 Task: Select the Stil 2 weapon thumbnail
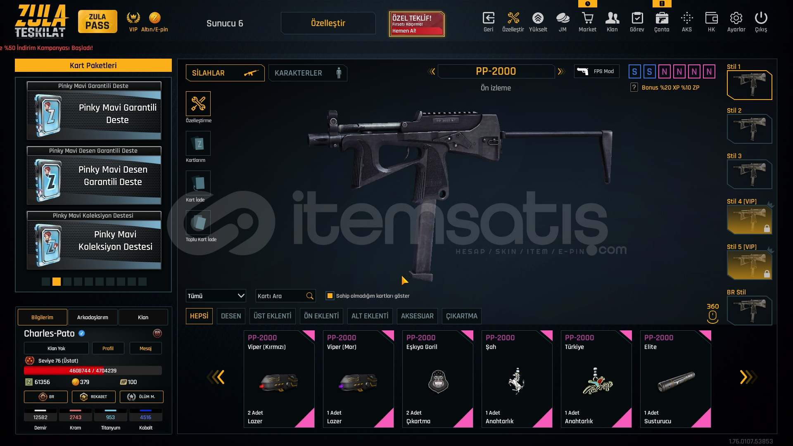(749, 129)
